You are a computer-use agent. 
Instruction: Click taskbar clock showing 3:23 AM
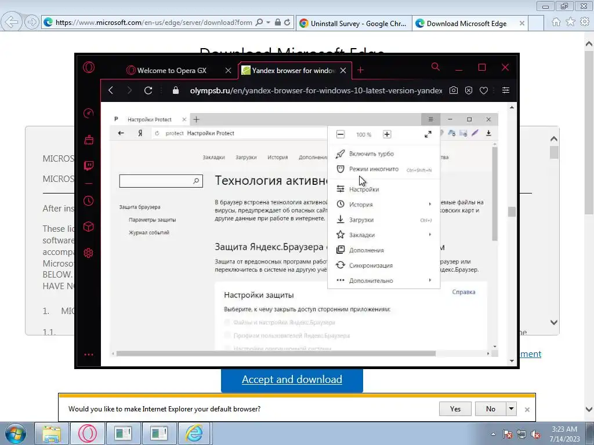click(x=564, y=434)
